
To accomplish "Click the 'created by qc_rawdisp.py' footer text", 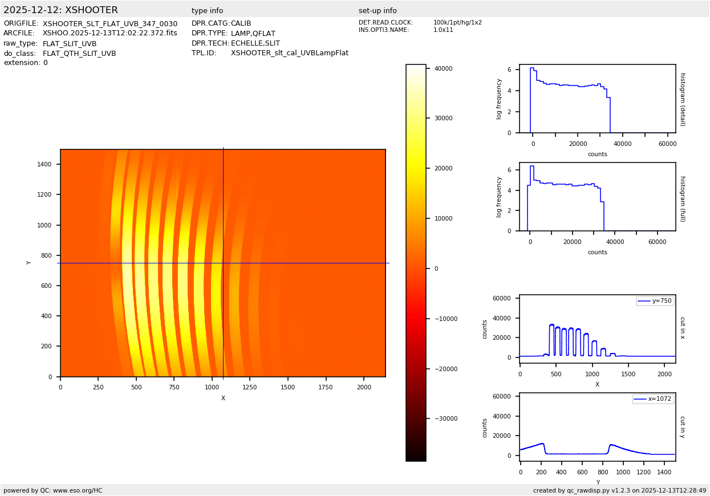I will pos(619,490).
